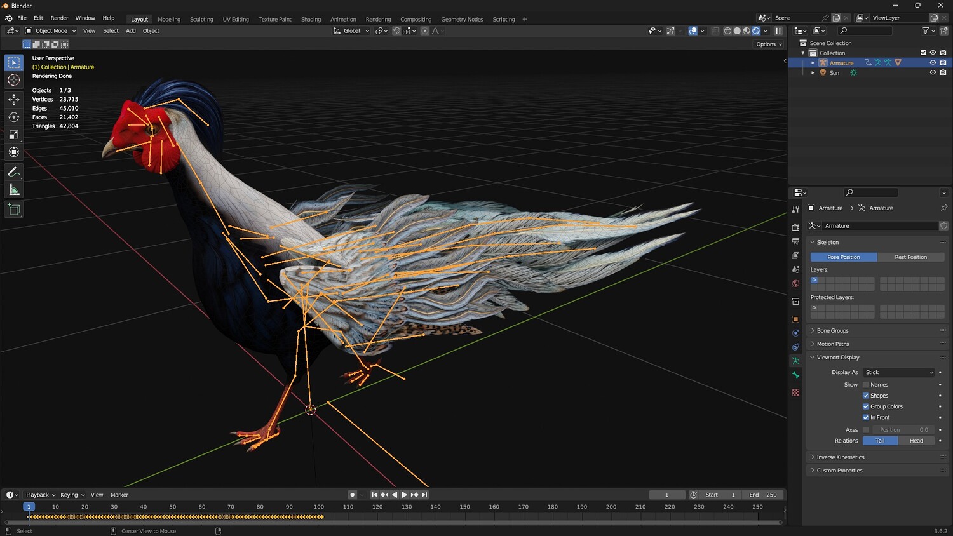Select the Cursor tool

click(x=14, y=80)
